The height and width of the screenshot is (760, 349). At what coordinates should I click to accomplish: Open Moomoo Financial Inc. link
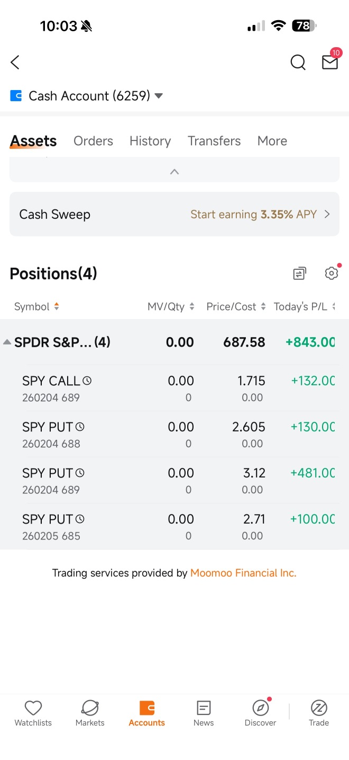(x=243, y=573)
